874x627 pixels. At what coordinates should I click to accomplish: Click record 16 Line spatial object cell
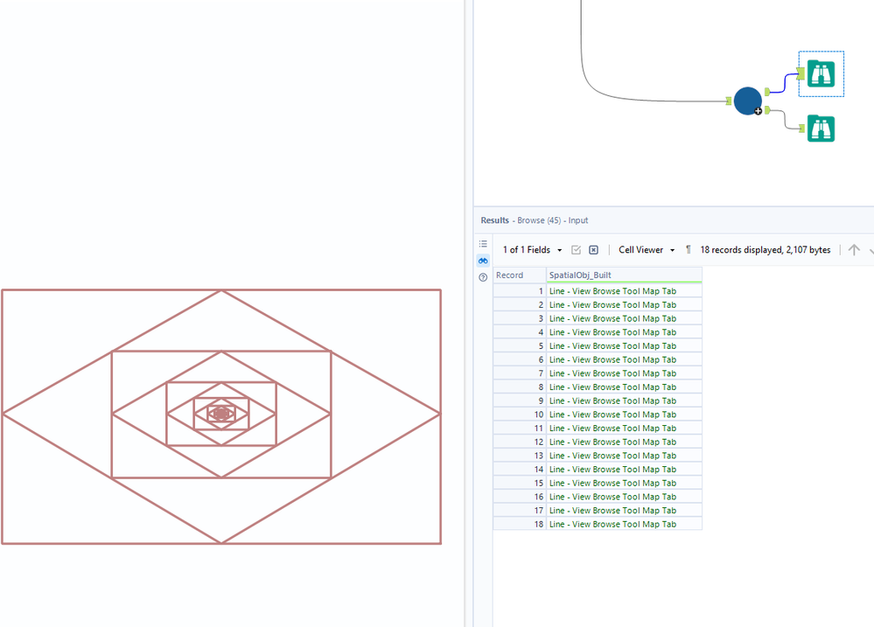click(624, 497)
